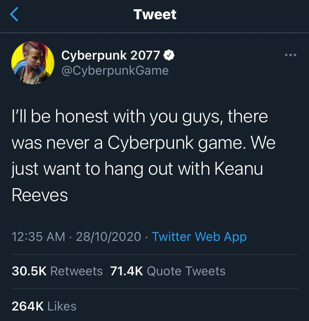Click the word "Reeves" on the last line
The width and height of the screenshot is (309, 321).
click(x=39, y=194)
